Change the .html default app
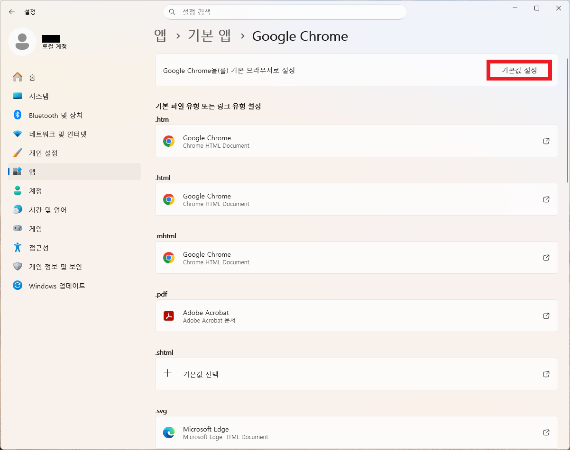The height and width of the screenshot is (450, 570). [x=357, y=199]
